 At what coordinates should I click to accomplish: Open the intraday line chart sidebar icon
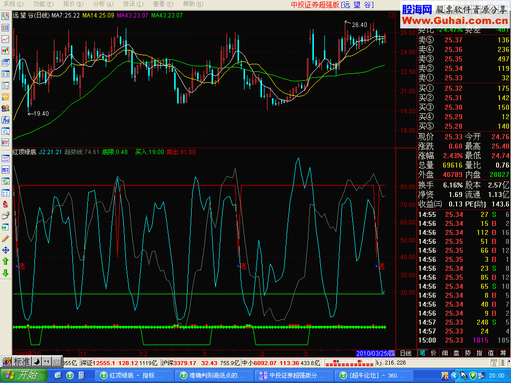click(x=5, y=39)
